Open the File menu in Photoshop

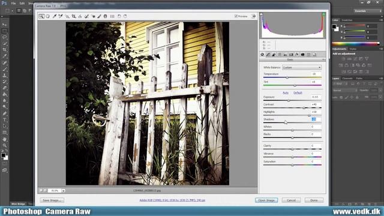(13, 4)
